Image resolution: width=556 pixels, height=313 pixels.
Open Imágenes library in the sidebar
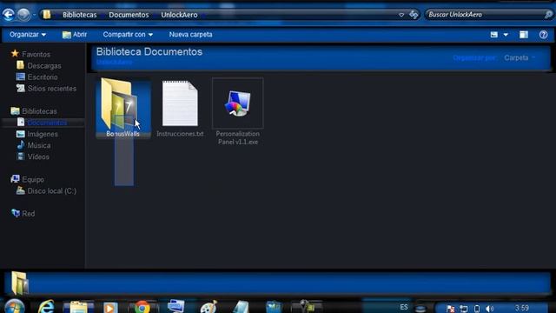pos(36,134)
